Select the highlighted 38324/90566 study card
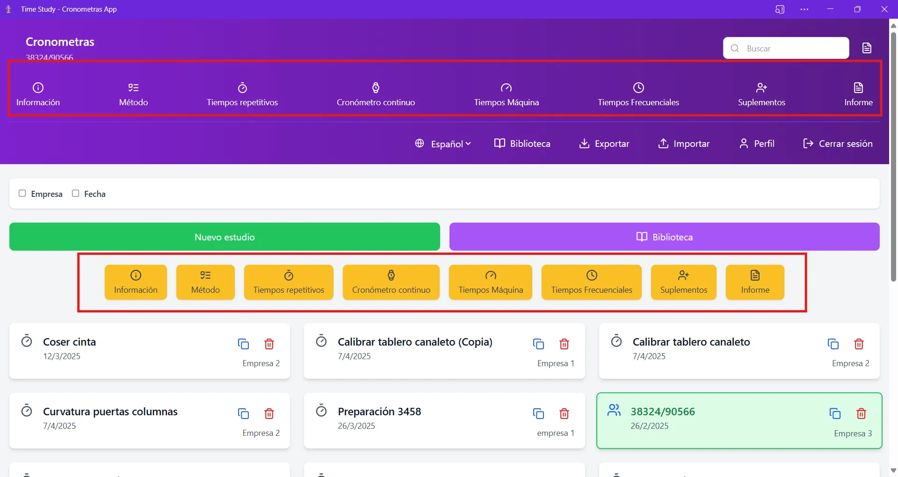This screenshot has height=477, width=898. click(739, 420)
